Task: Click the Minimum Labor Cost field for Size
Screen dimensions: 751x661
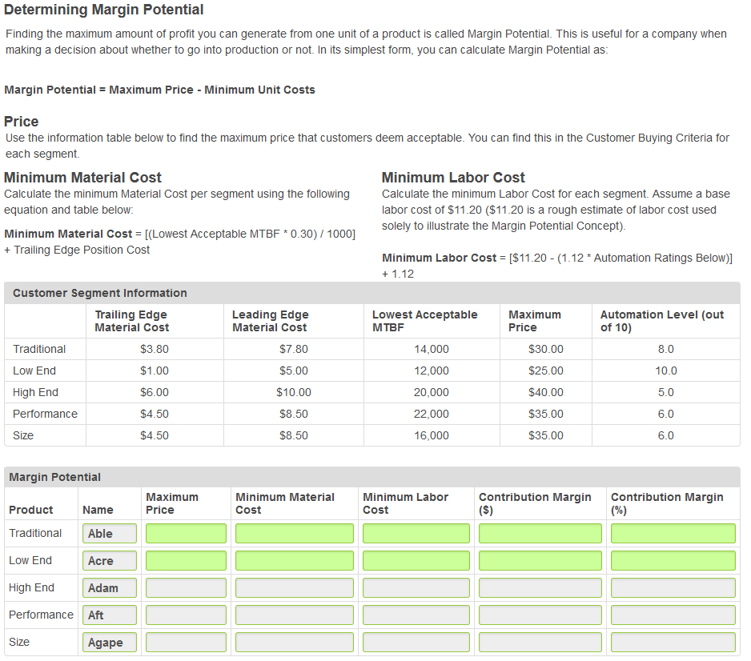Action: click(416, 643)
